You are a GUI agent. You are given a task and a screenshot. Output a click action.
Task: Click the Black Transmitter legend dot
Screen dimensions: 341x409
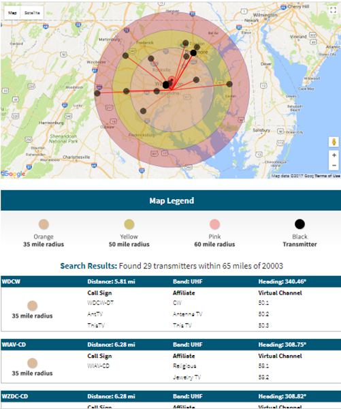click(300, 224)
